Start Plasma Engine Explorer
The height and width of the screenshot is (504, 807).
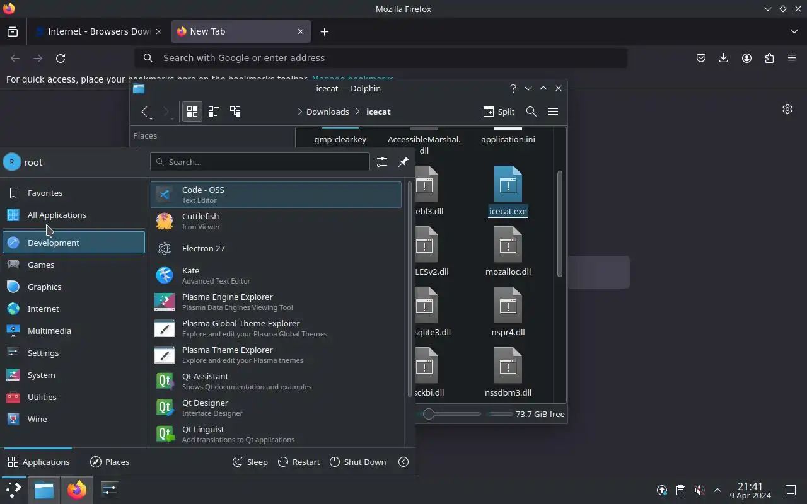coord(276,301)
